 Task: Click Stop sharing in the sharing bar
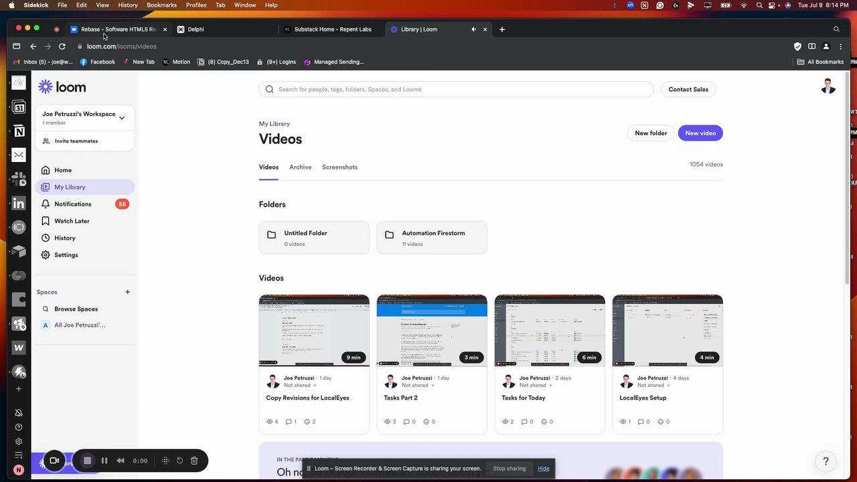tap(510, 468)
